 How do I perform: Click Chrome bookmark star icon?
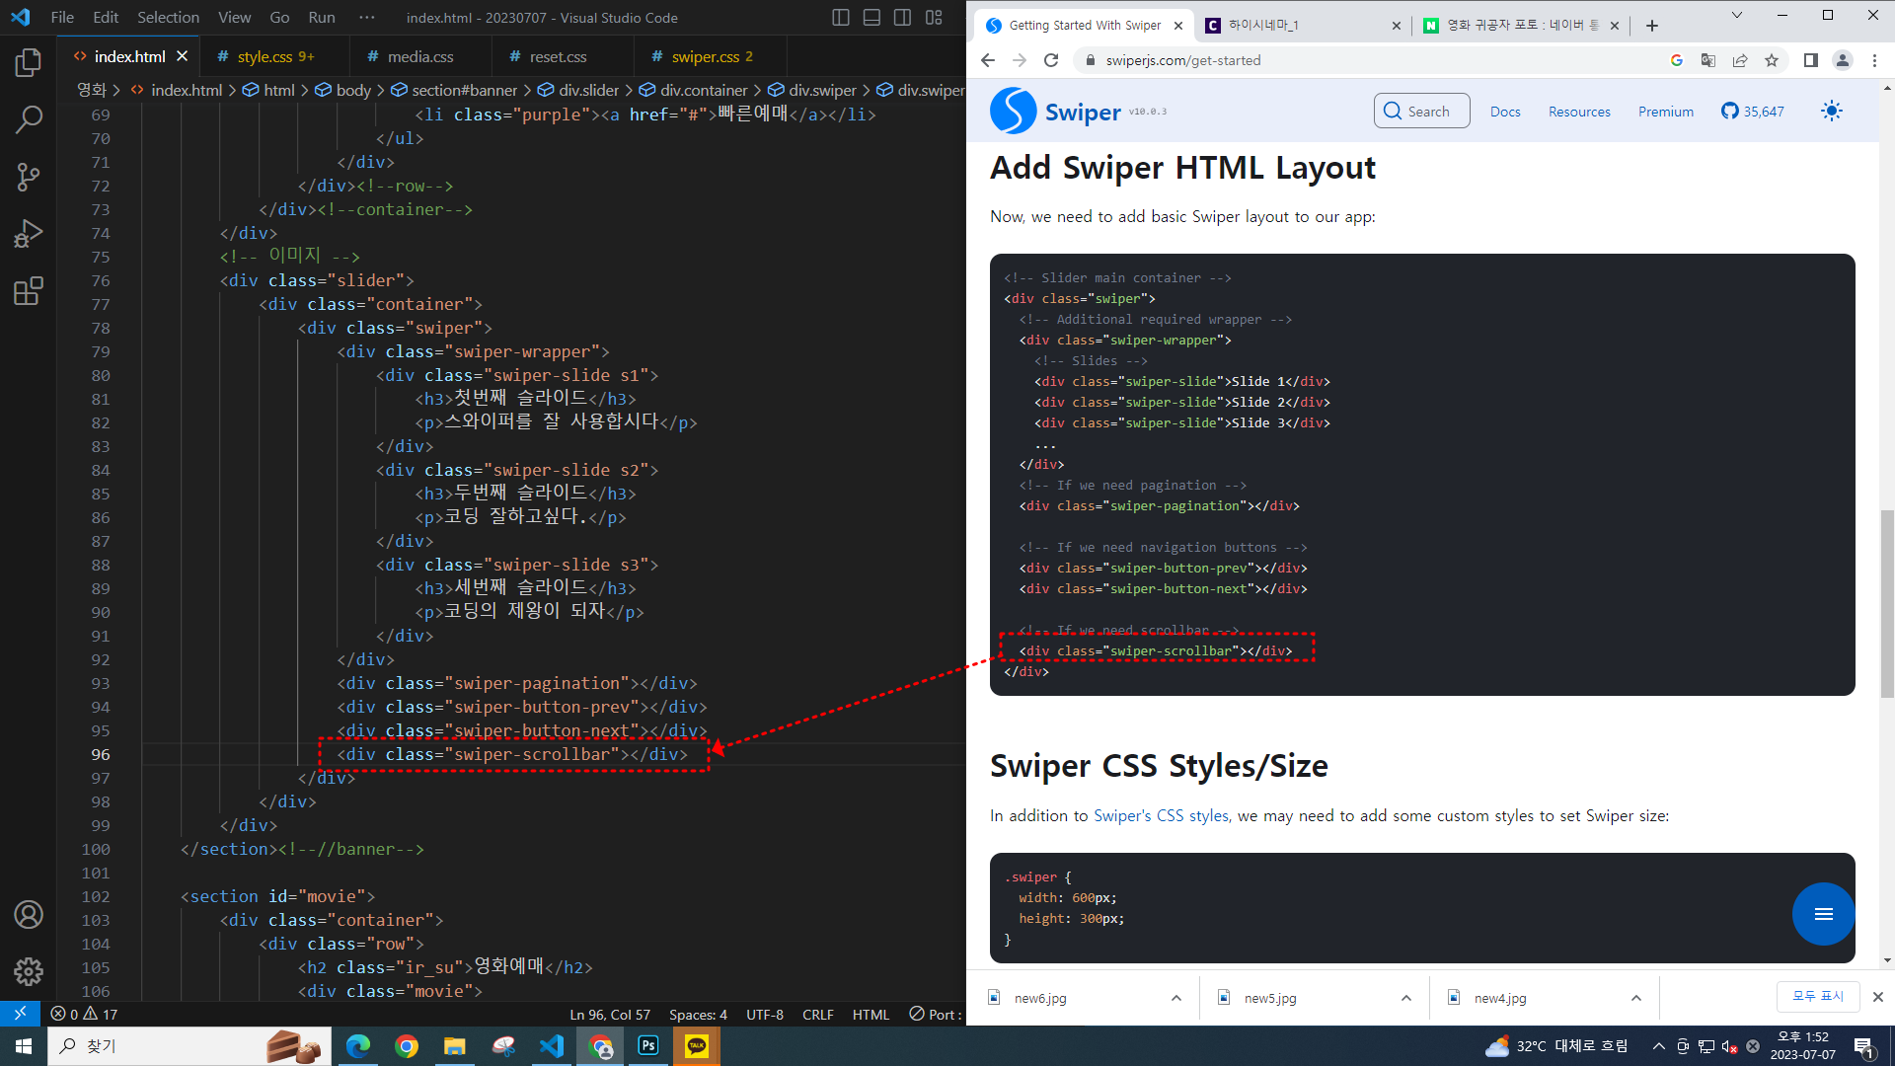[1772, 60]
